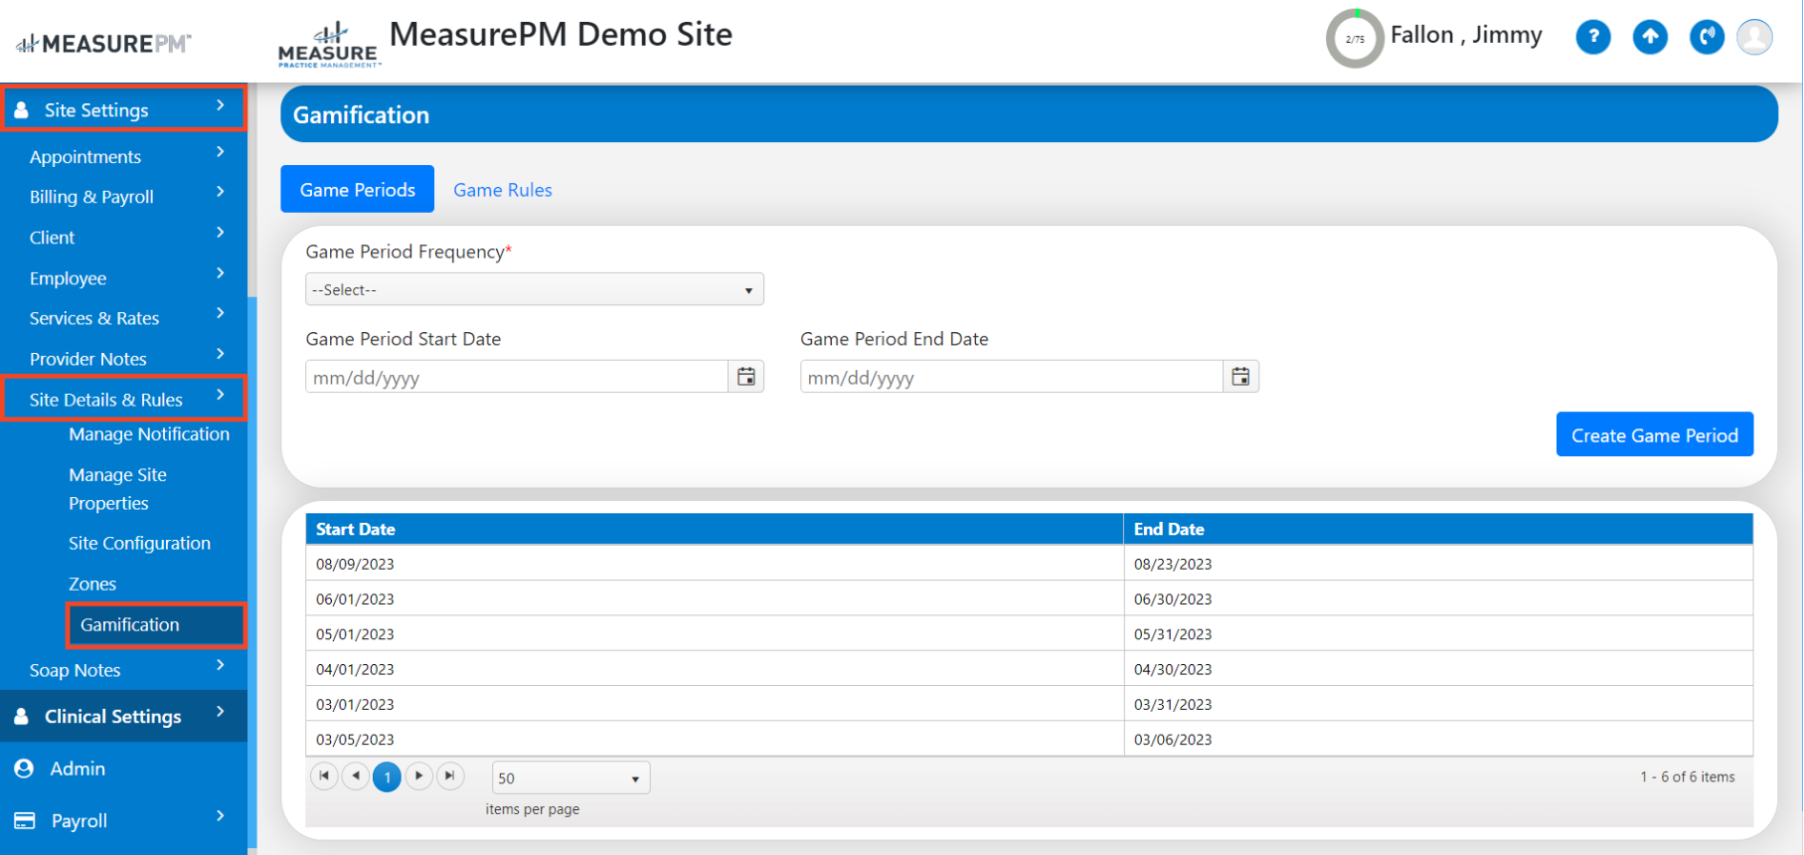Click the Game Period End Date input
Screen dimensions: 1804x855
[1011, 377]
